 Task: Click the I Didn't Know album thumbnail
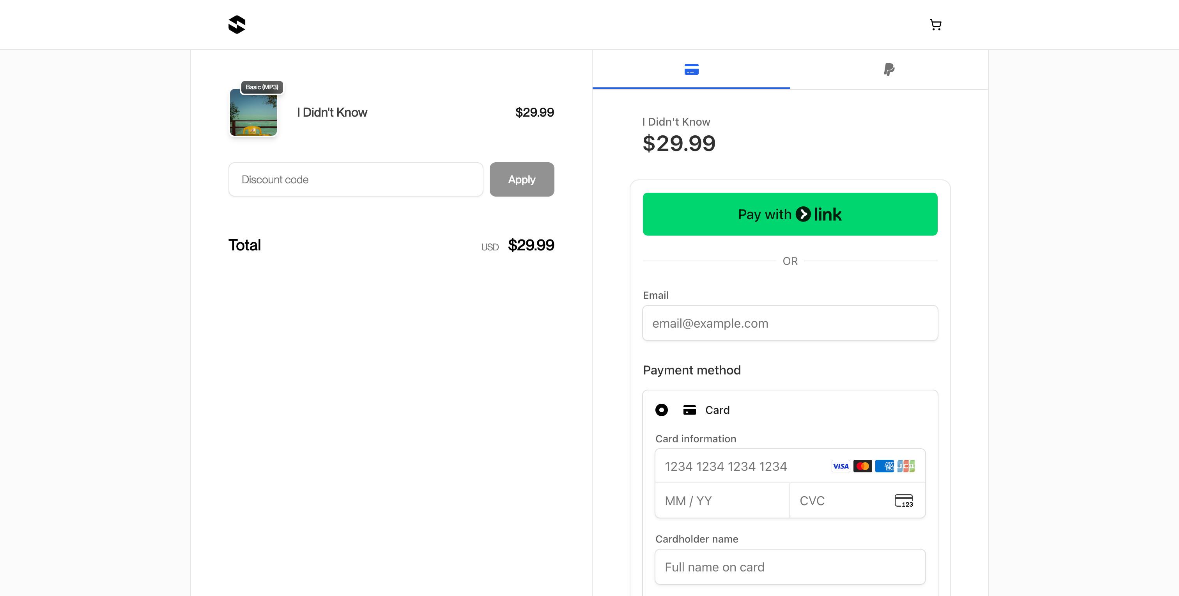pos(253,113)
